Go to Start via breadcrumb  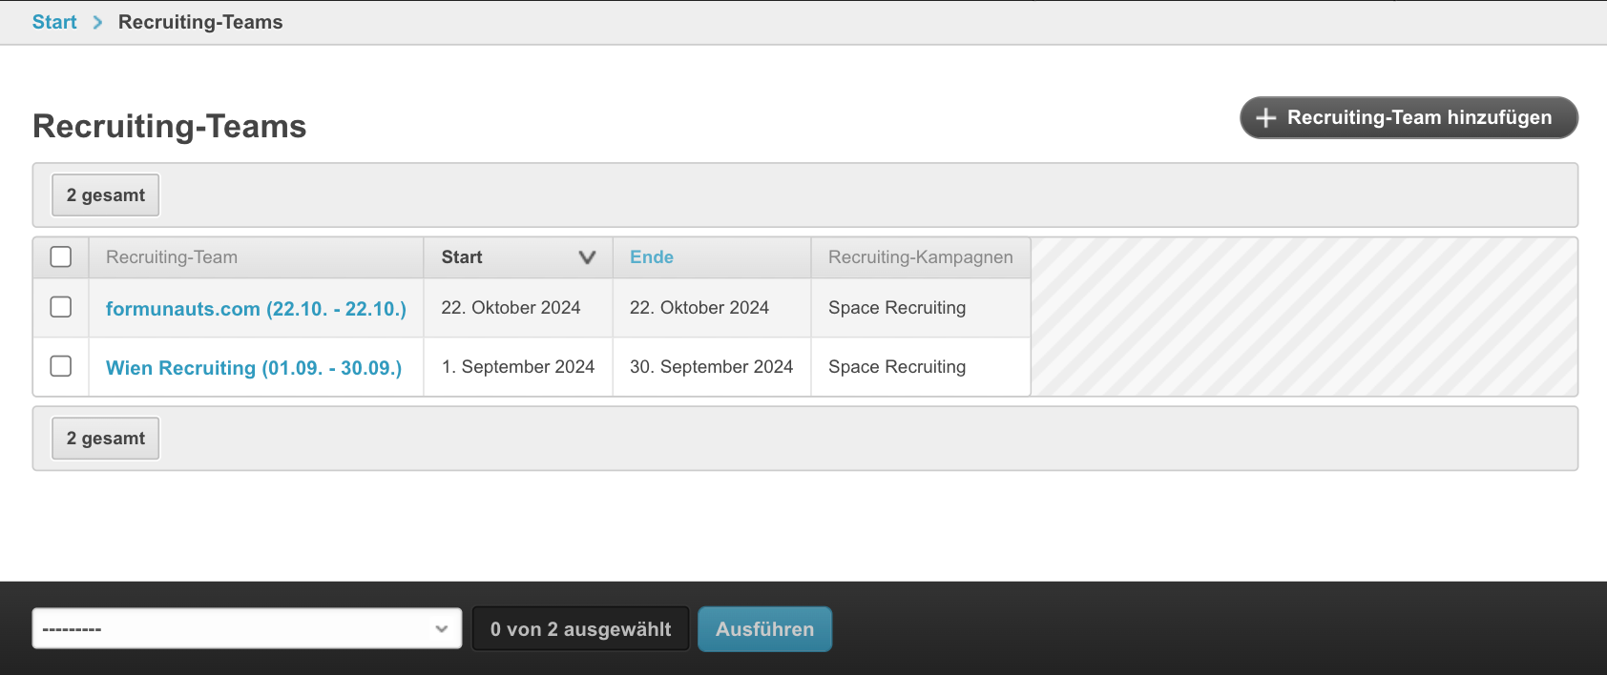point(54,23)
